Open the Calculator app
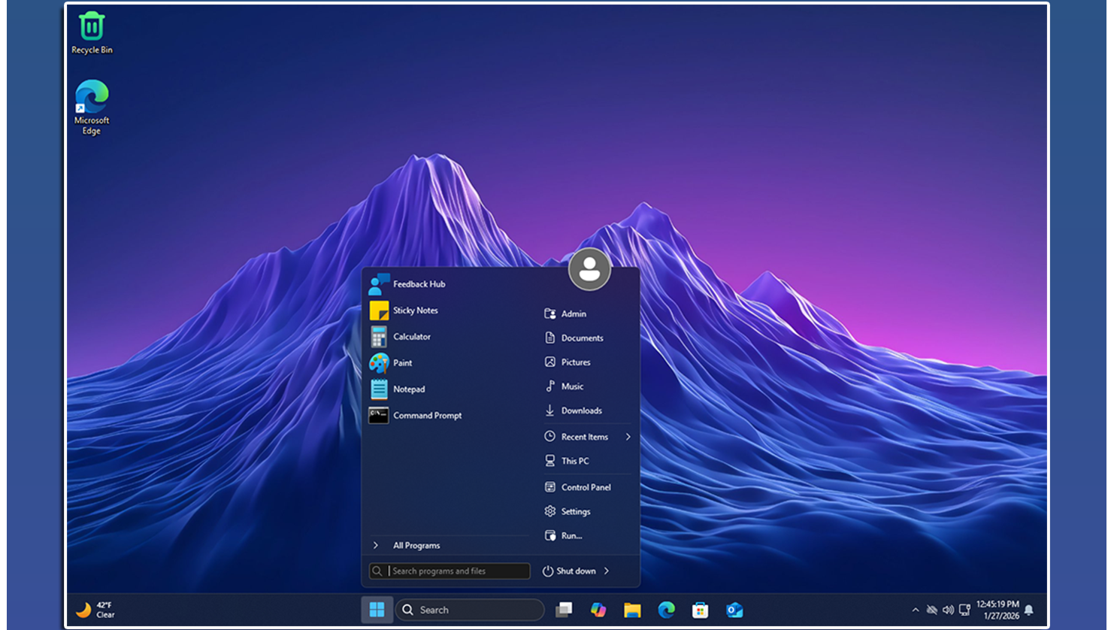 click(411, 337)
